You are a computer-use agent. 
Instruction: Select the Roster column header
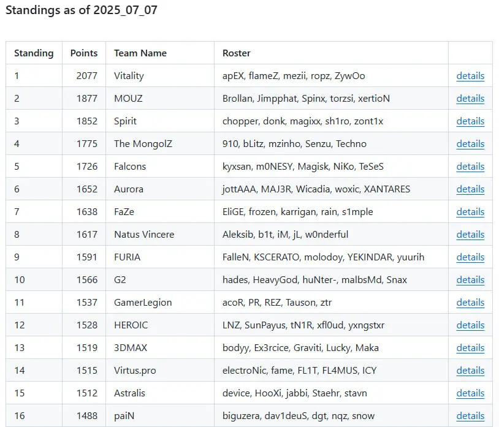237,53
